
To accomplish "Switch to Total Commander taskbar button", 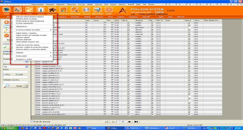I will tap(134, 128).
